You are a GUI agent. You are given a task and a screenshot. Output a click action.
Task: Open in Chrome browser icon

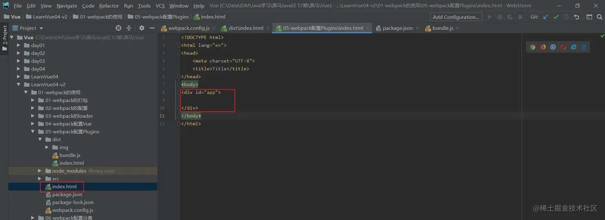[533, 47]
